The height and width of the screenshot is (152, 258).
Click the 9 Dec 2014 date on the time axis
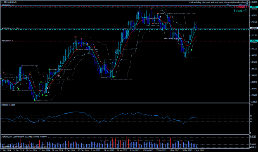click(x=70, y=150)
